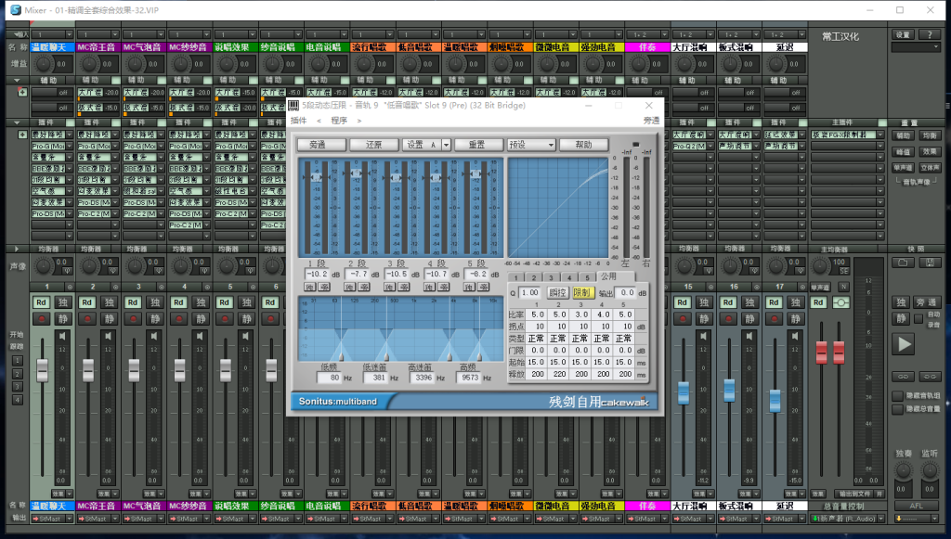Click channel 15 blue volume fader
The width and height of the screenshot is (951, 539).
tap(683, 392)
